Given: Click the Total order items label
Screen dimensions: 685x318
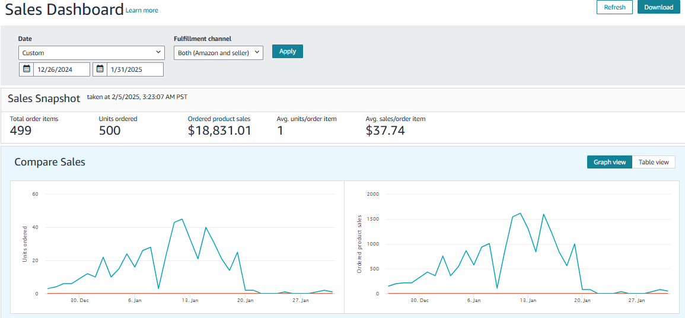Looking at the screenshot, I should coord(34,119).
